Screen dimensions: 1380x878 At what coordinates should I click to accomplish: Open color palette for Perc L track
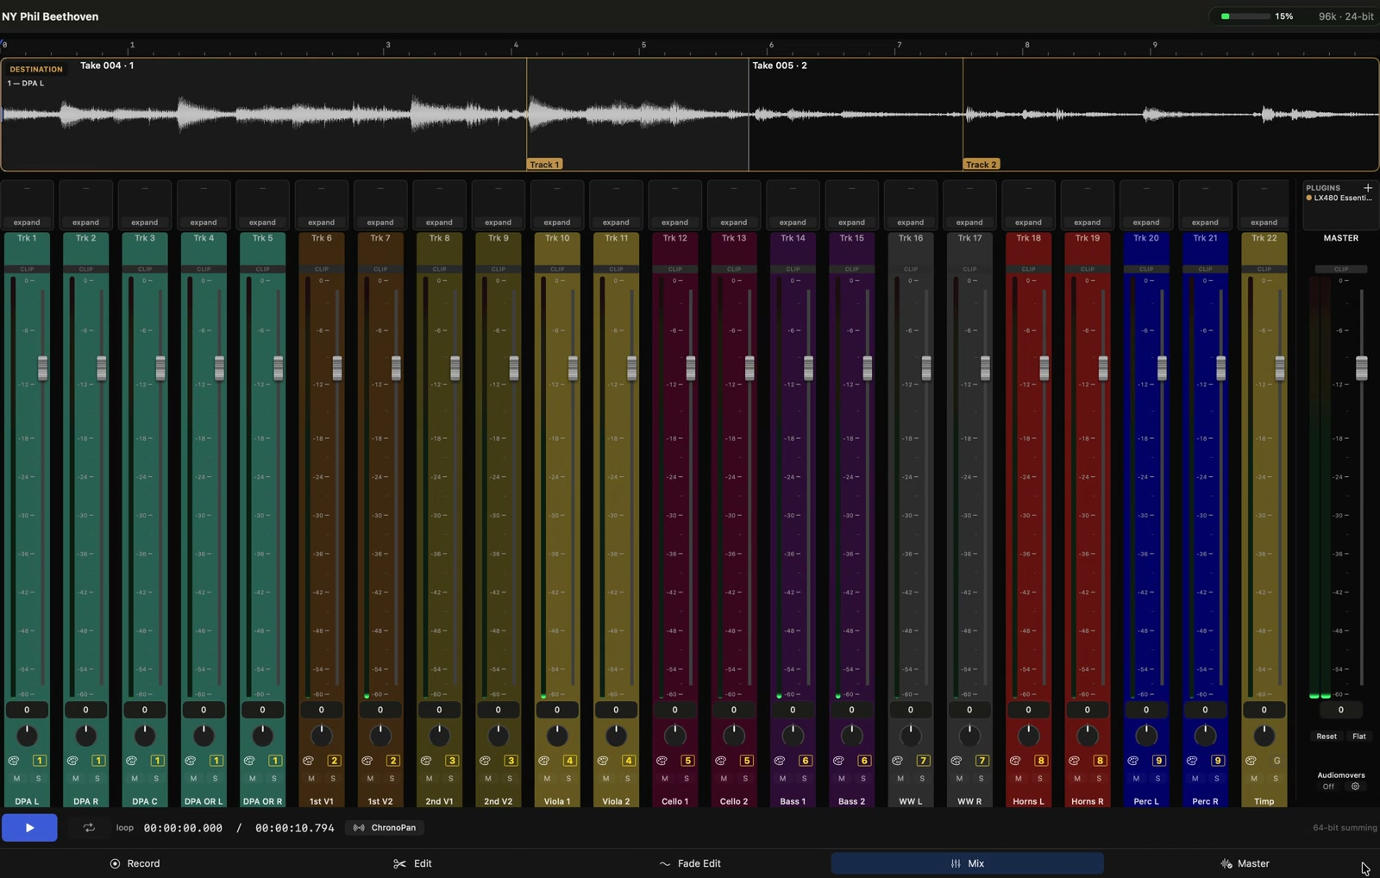(1133, 761)
